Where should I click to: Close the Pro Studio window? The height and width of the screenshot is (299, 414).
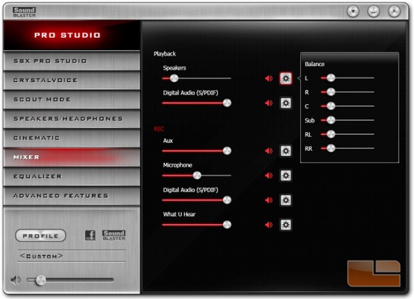(x=394, y=12)
